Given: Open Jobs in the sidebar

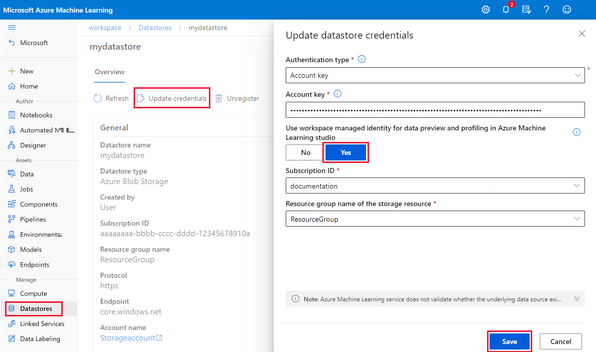Looking at the screenshot, I should click(x=27, y=189).
